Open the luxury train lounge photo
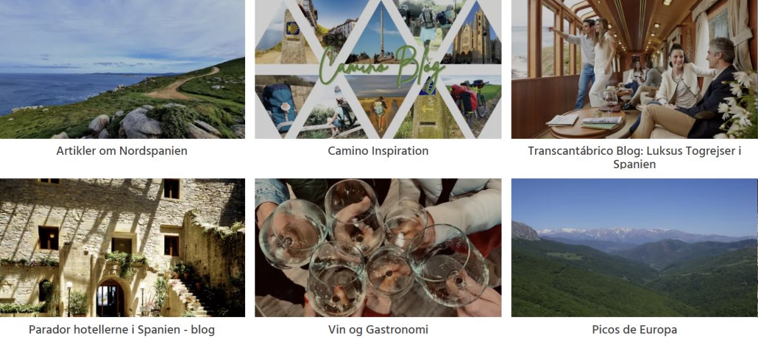758x343 pixels. [x=634, y=69]
